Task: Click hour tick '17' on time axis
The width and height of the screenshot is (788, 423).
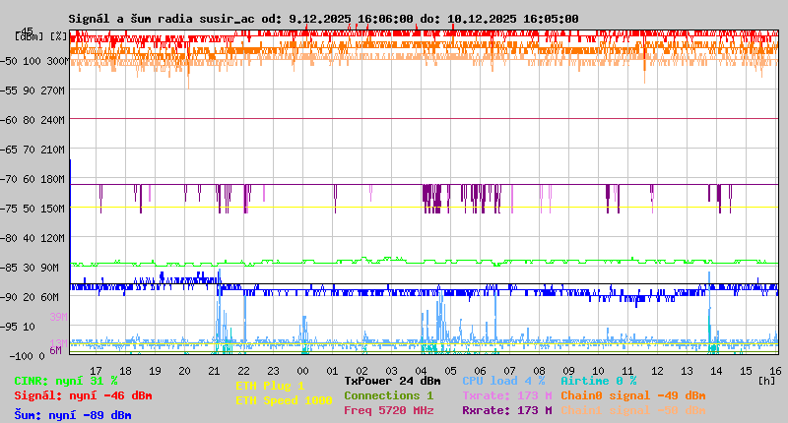Action: click(96, 371)
